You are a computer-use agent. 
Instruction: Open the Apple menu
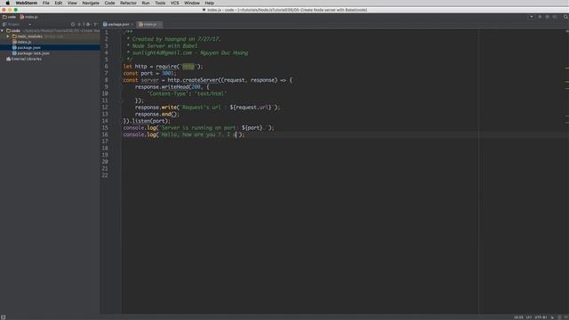click(x=8, y=3)
